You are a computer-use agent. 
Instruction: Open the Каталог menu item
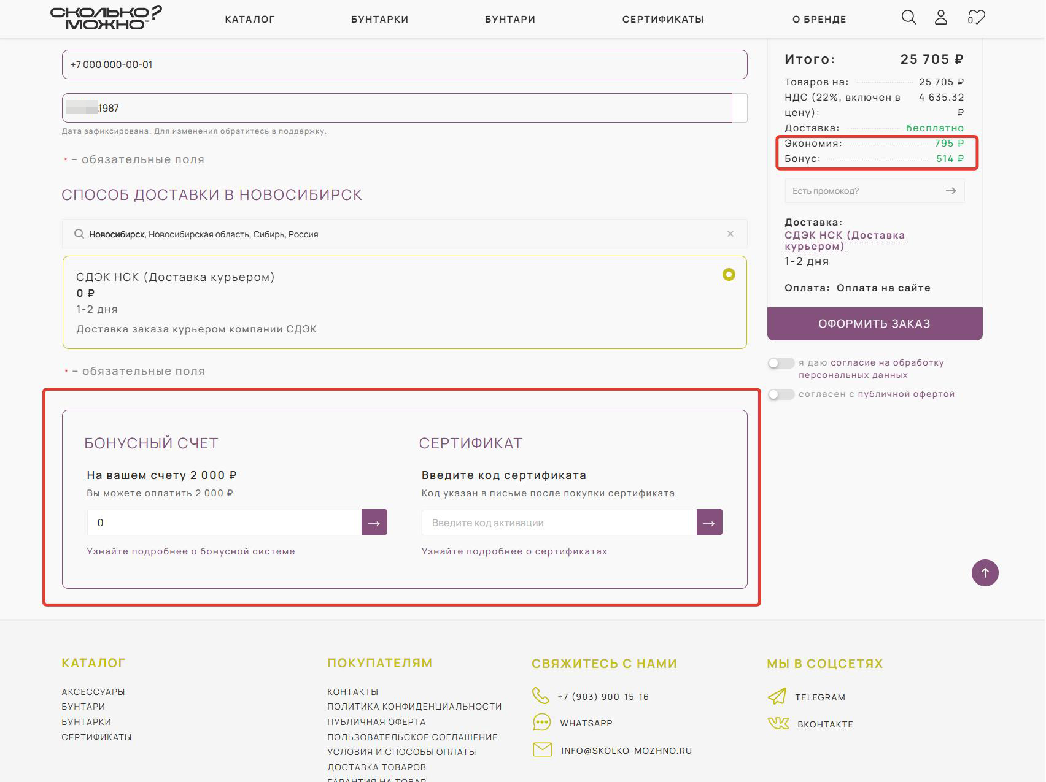(x=250, y=19)
